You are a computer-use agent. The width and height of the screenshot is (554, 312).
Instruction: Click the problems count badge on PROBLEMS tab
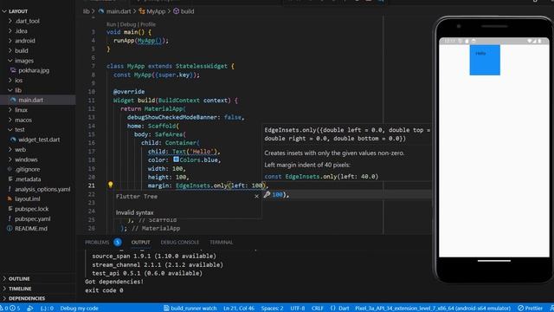(118, 243)
